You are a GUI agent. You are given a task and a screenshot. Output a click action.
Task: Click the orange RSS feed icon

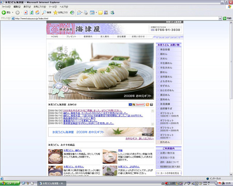148,104
